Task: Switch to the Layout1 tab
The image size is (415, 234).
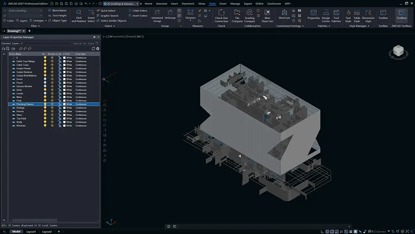Action: (x=31, y=232)
